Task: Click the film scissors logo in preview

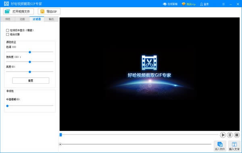Action: (x=149, y=63)
